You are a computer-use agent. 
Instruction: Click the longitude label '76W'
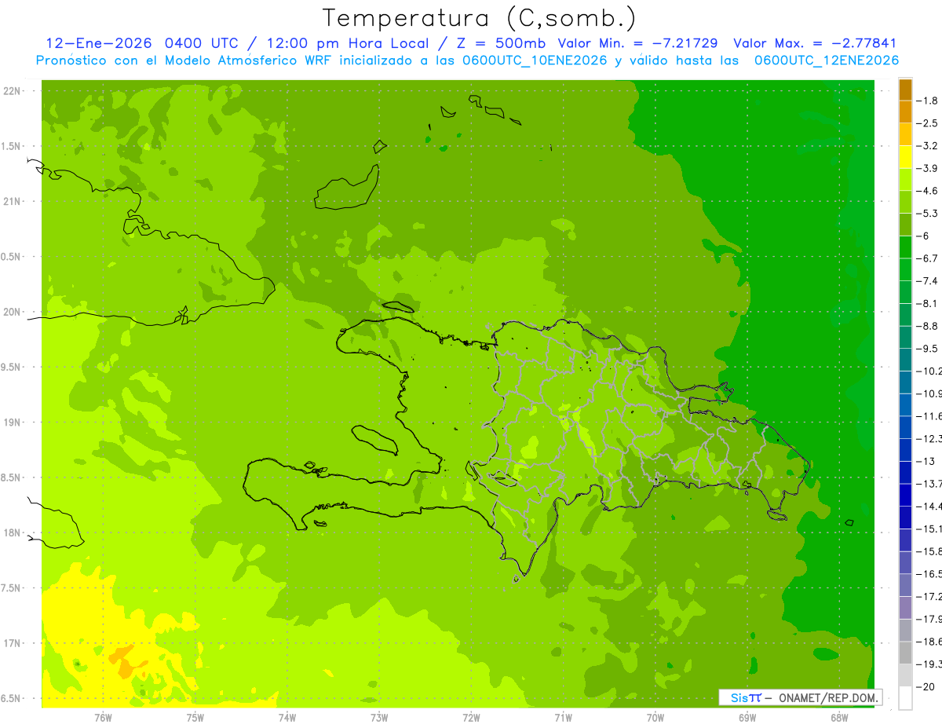tap(103, 718)
